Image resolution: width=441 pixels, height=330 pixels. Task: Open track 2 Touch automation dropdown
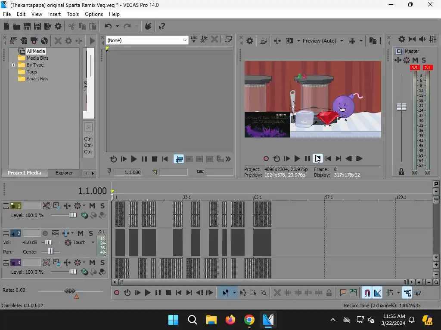click(93, 242)
